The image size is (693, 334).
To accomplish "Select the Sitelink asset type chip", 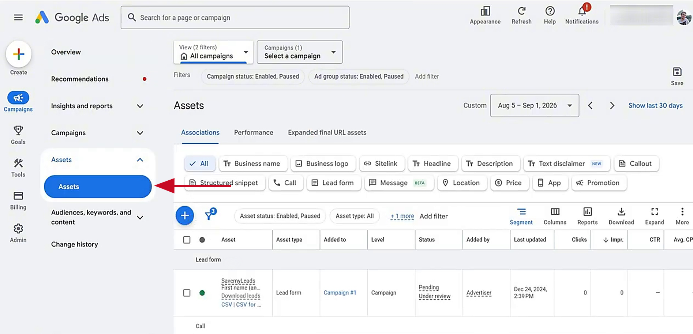I will tap(382, 164).
